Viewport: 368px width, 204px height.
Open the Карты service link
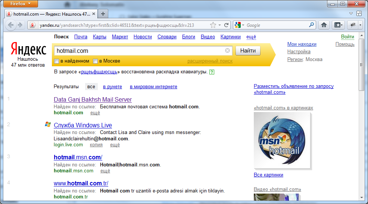coord(100,37)
